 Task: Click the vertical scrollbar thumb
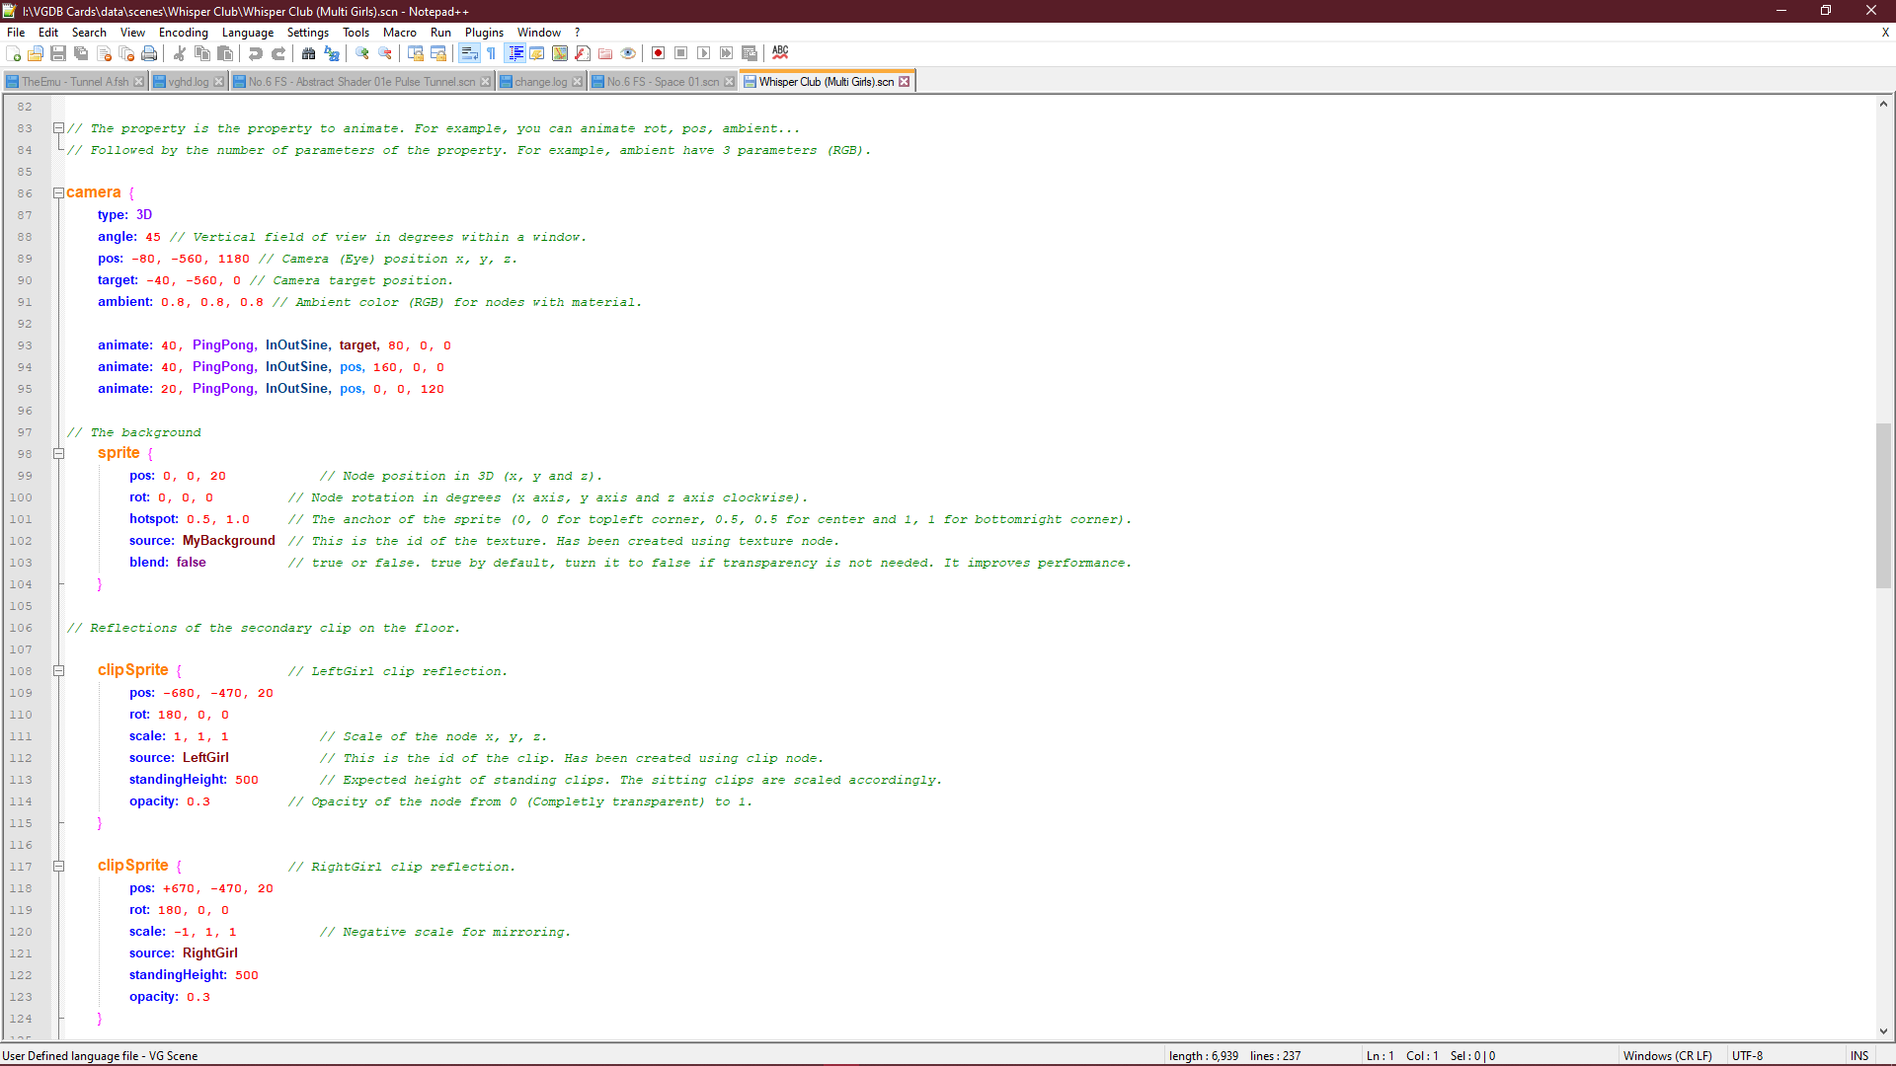(x=1883, y=504)
